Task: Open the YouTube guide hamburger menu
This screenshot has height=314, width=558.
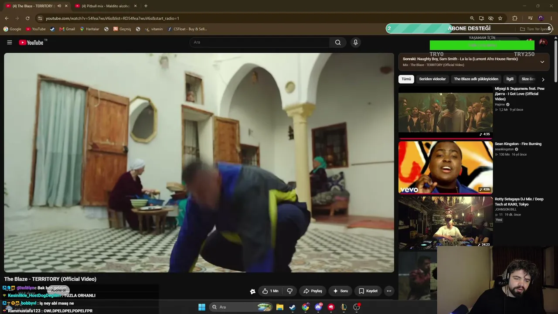Action: pos(10,42)
